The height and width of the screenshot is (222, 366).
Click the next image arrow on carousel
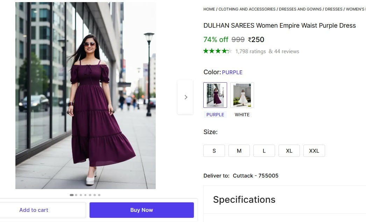(x=185, y=97)
